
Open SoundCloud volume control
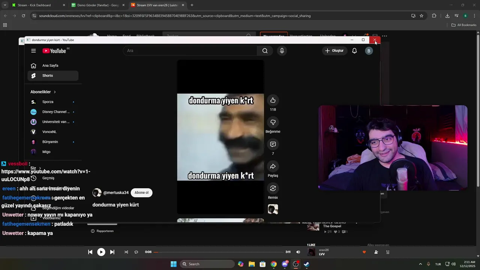pyautogui.click(x=298, y=252)
